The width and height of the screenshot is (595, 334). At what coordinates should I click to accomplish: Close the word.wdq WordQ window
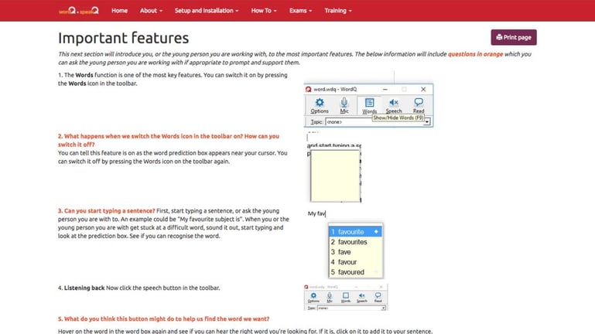tap(423, 90)
